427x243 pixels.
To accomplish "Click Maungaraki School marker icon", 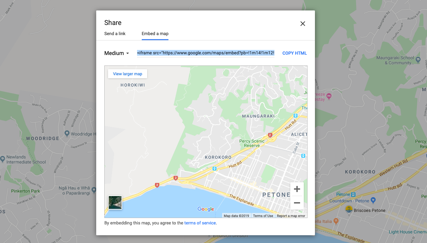I will pyautogui.click(x=418, y=60).
